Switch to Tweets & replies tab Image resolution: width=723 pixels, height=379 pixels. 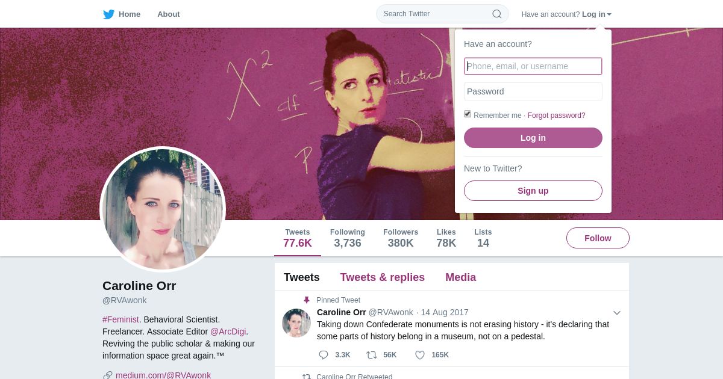[383, 277]
